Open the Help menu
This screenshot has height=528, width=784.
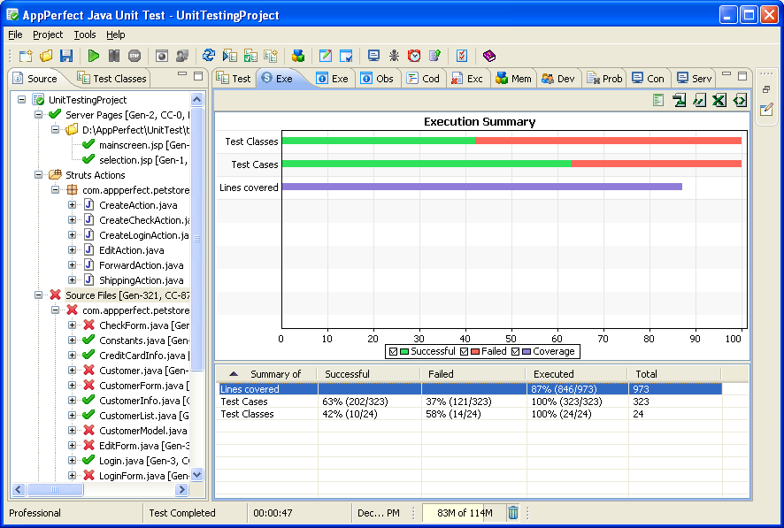tap(116, 34)
